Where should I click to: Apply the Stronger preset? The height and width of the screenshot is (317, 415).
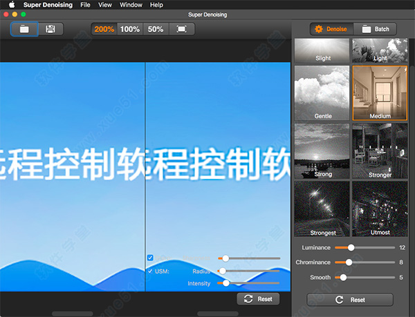pyautogui.click(x=380, y=151)
